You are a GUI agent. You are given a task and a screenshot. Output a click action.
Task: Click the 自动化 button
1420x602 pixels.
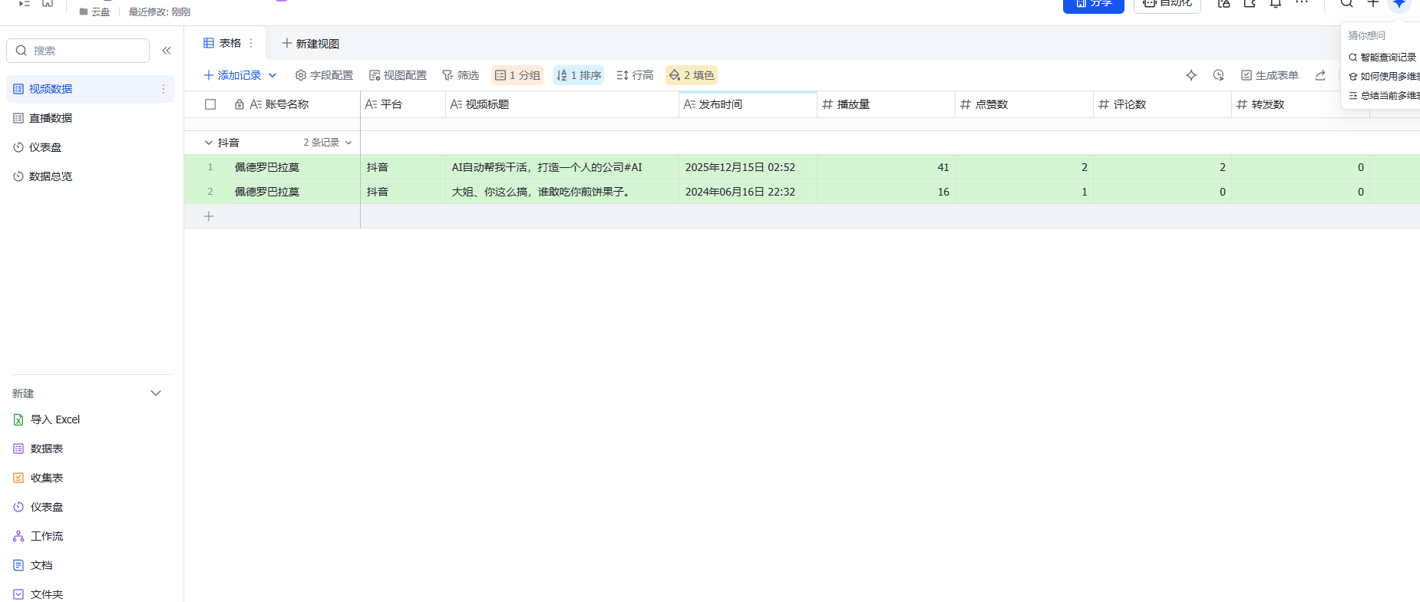(x=1167, y=5)
